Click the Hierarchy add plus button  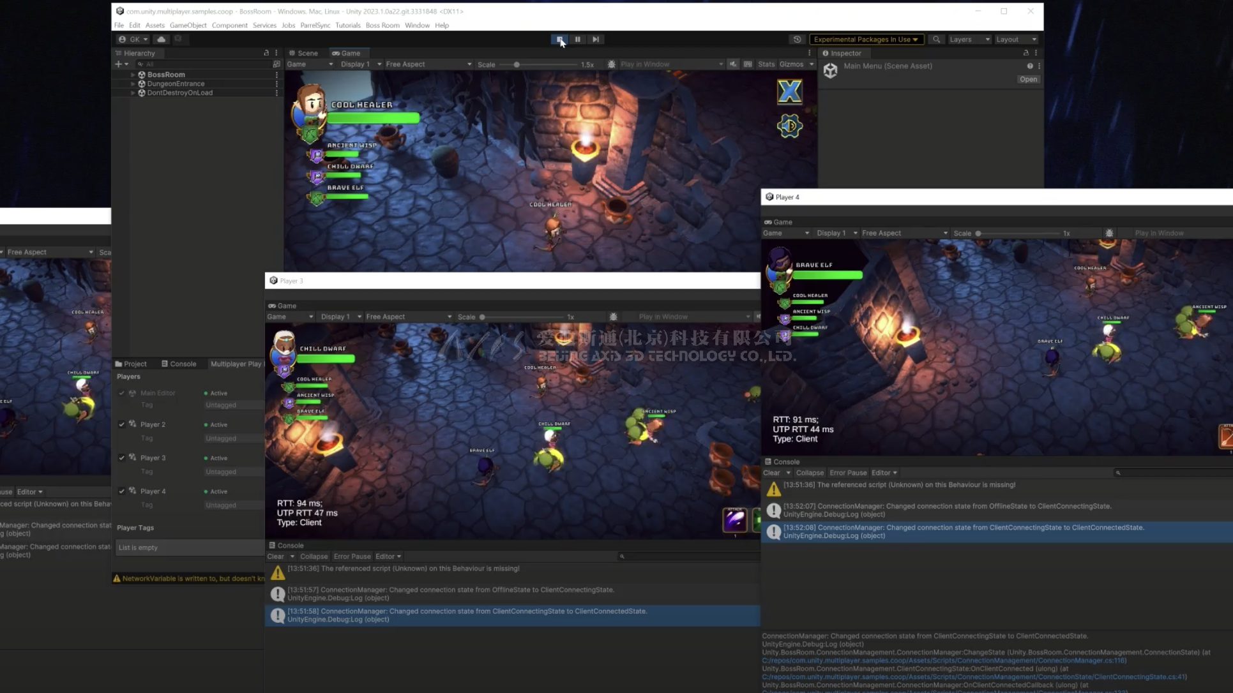pos(118,64)
